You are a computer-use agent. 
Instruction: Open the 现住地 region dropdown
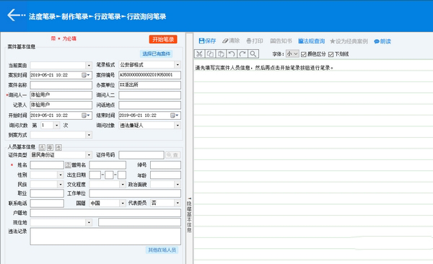[x=89, y=222]
